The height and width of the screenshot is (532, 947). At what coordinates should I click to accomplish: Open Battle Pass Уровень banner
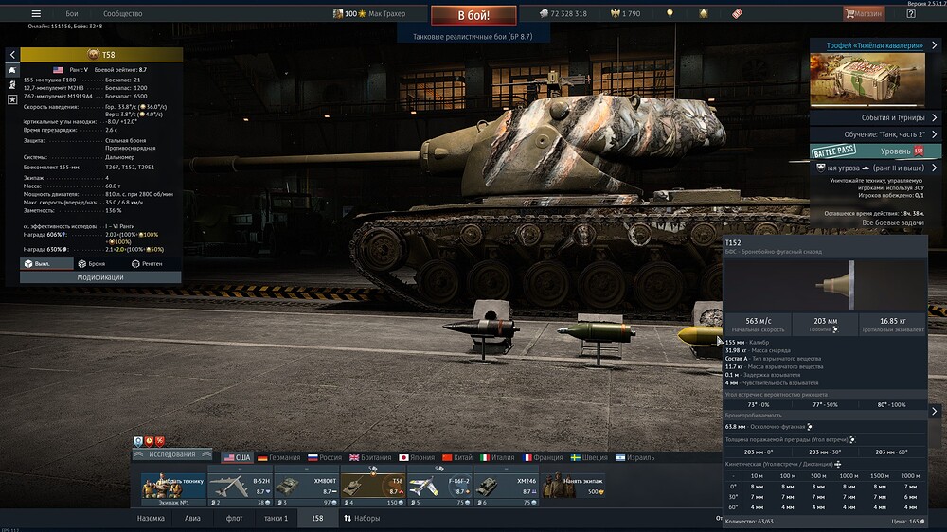click(875, 151)
